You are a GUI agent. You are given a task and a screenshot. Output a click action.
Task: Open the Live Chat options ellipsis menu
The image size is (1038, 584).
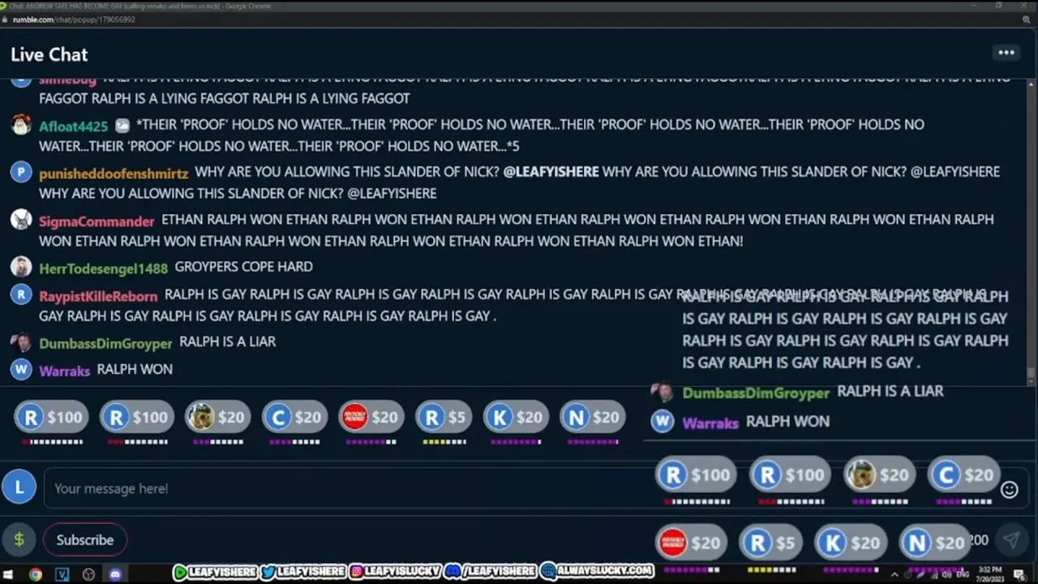tap(1006, 52)
